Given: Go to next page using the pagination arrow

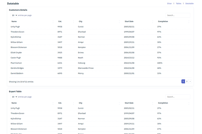Looking at the screenshot, I should click(190, 81).
